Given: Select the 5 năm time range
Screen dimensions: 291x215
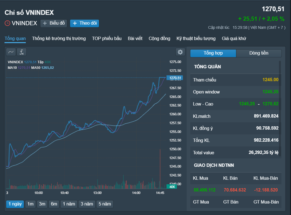Looking at the screenshot, I should pos(105,204).
